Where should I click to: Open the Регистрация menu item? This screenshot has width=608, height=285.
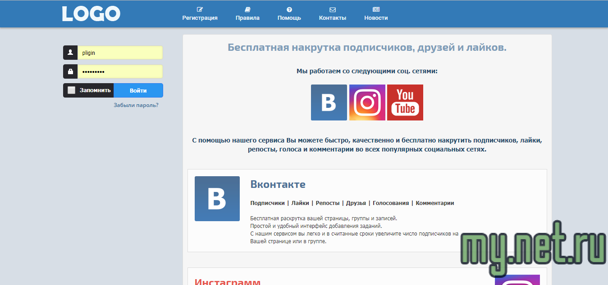coord(200,18)
